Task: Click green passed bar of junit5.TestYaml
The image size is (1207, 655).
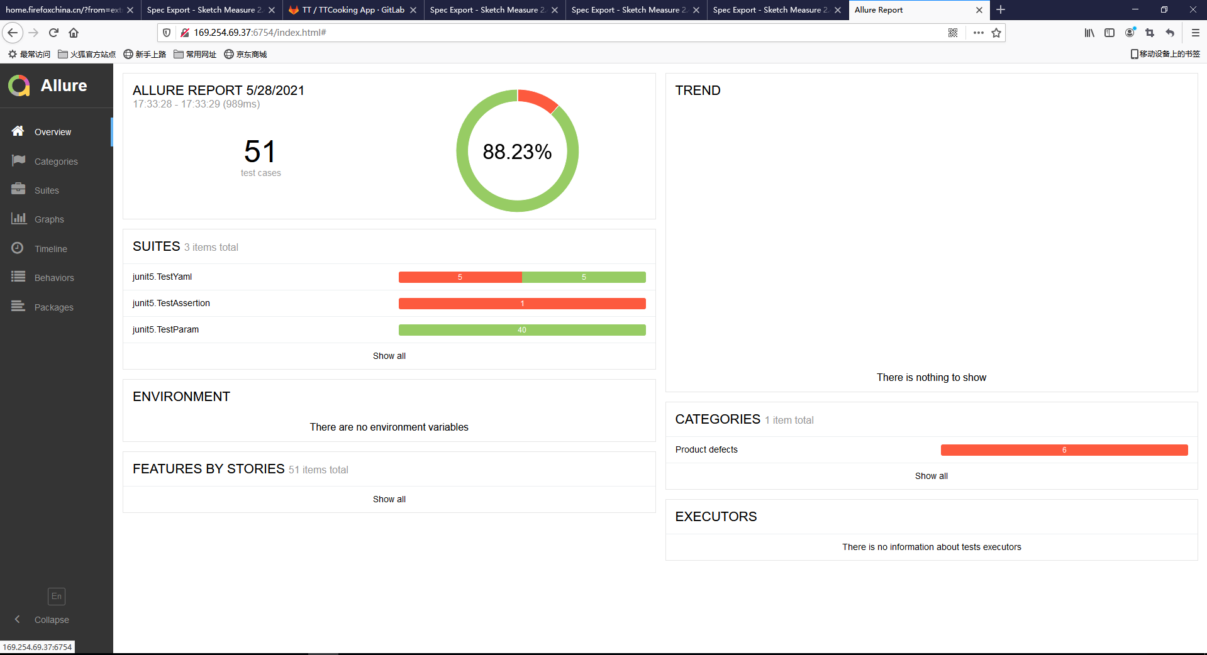Action: coord(584,277)
